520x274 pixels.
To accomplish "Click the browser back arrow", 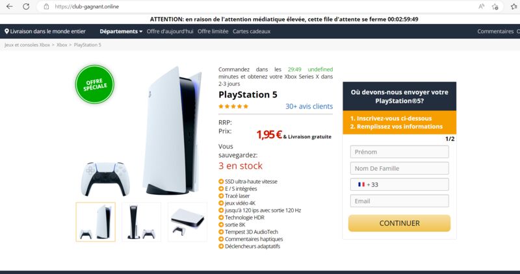I will point(10,6).
